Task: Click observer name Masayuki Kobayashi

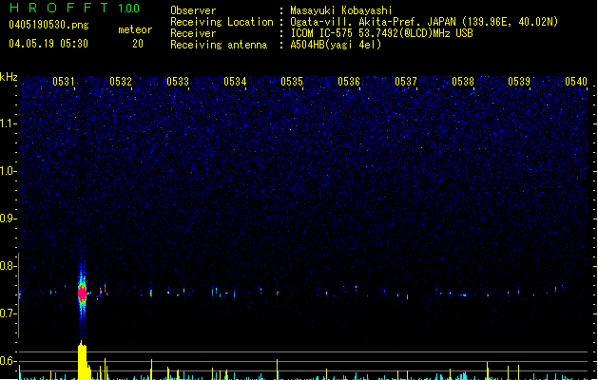Action: pyautogui.click(x=341, y=10)
